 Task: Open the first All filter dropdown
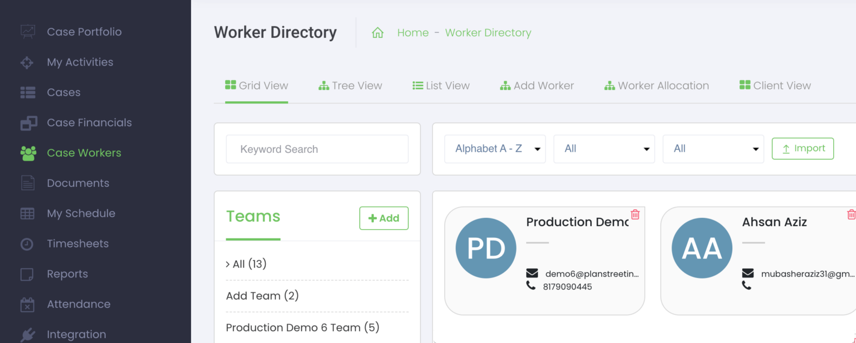[604, 148]
